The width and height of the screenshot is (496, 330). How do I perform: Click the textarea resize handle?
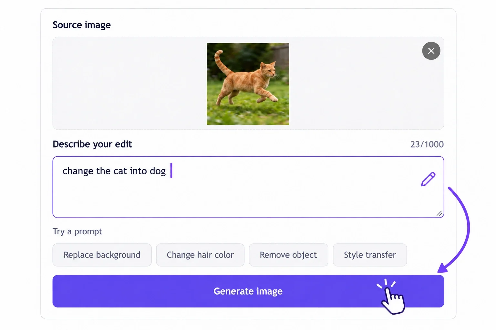pos(439,213)
